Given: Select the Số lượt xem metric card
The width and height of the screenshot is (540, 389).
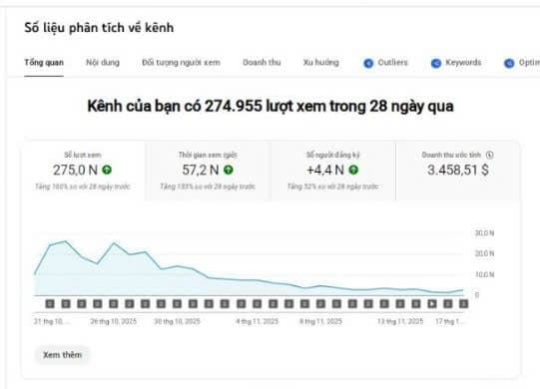Looking at the screenshot, I should [83, 171].
